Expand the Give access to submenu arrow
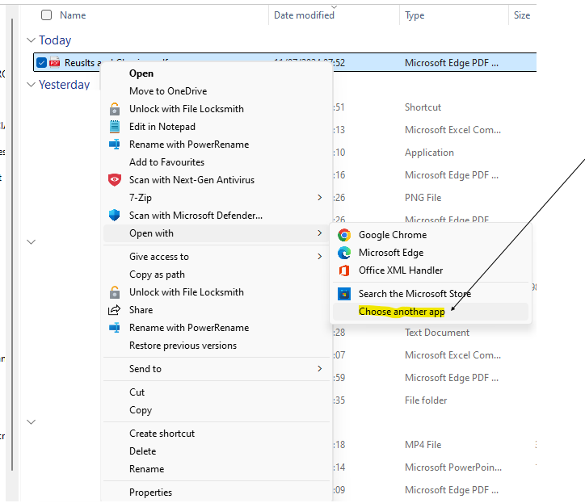Image resolution: width=585 pixels, height=503 pixels. pos(320,257)
